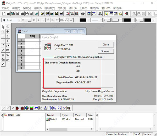The image size is (157, 136).
Task: Click the Line plus Symbol plot icon
Action: 13,108
